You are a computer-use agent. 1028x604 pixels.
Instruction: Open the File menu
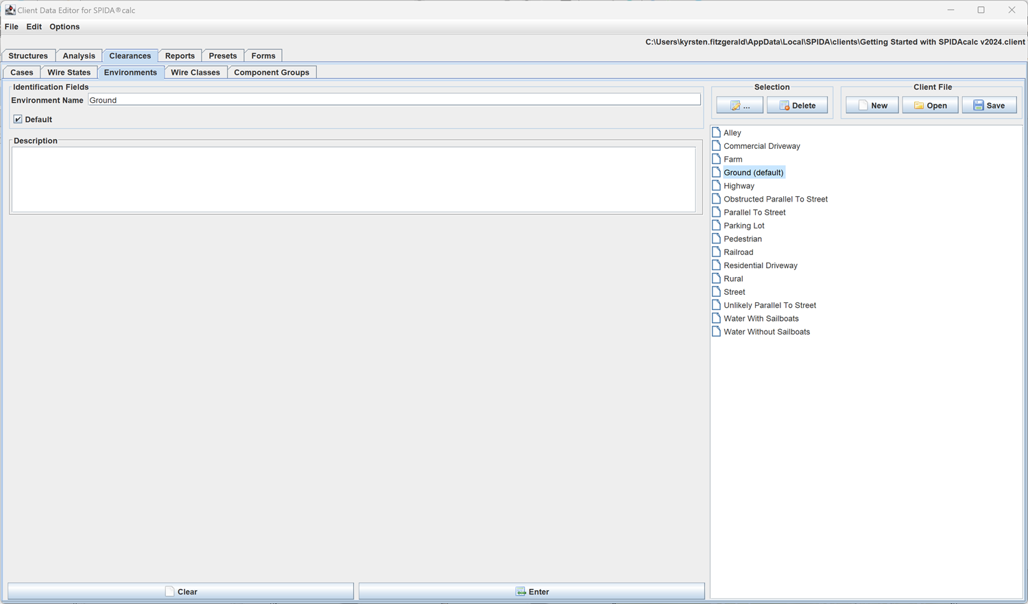tap(12, 27)
